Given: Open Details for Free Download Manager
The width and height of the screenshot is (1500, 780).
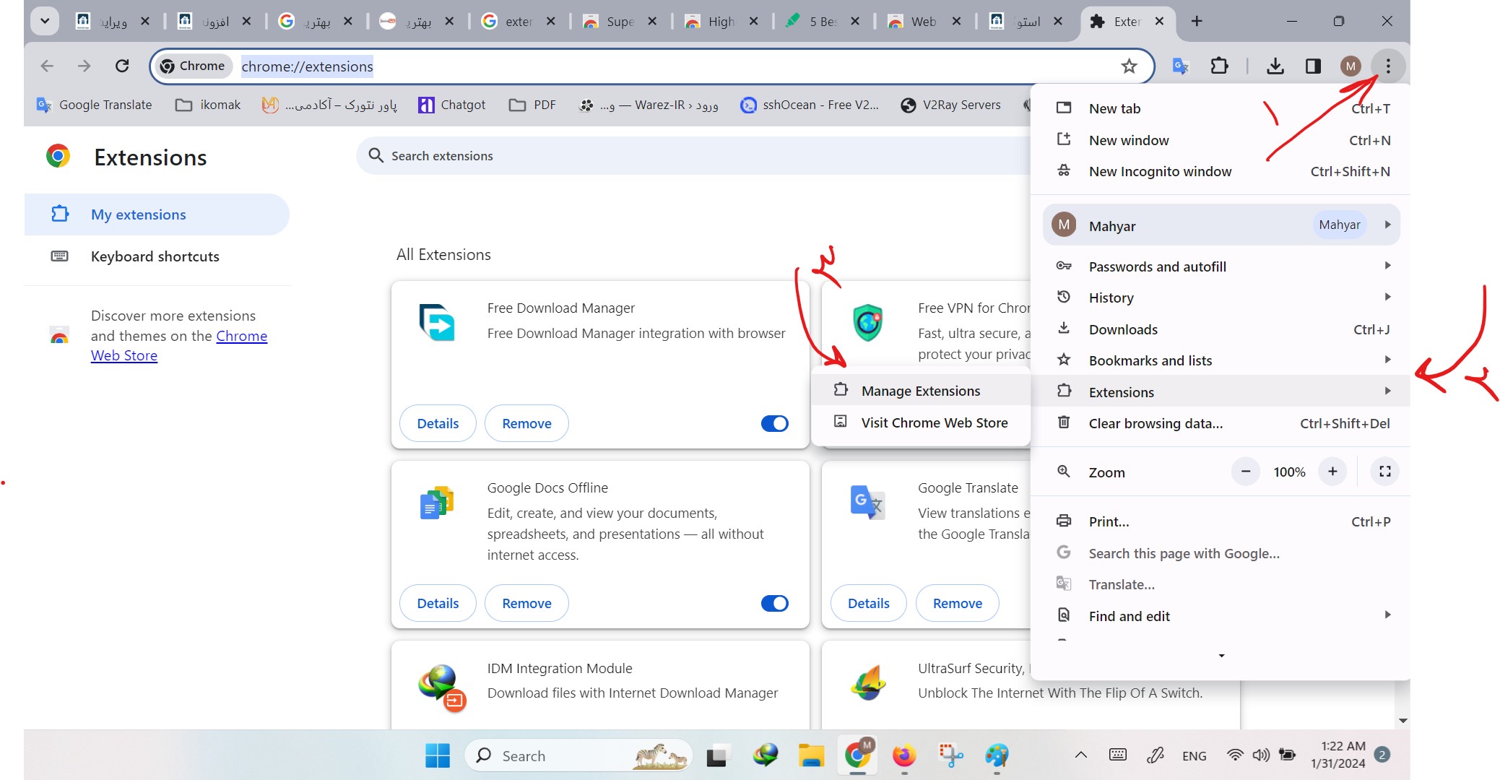Looking at the screenshot, I should click(x=438, y=423).
